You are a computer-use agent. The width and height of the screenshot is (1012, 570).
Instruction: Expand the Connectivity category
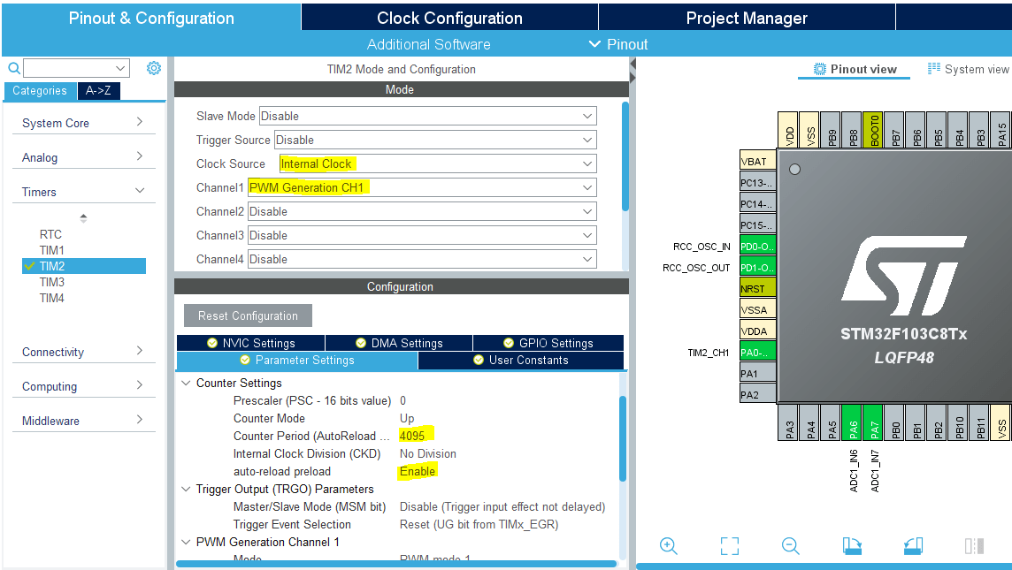pyautogui.click(x=84, y=352)
